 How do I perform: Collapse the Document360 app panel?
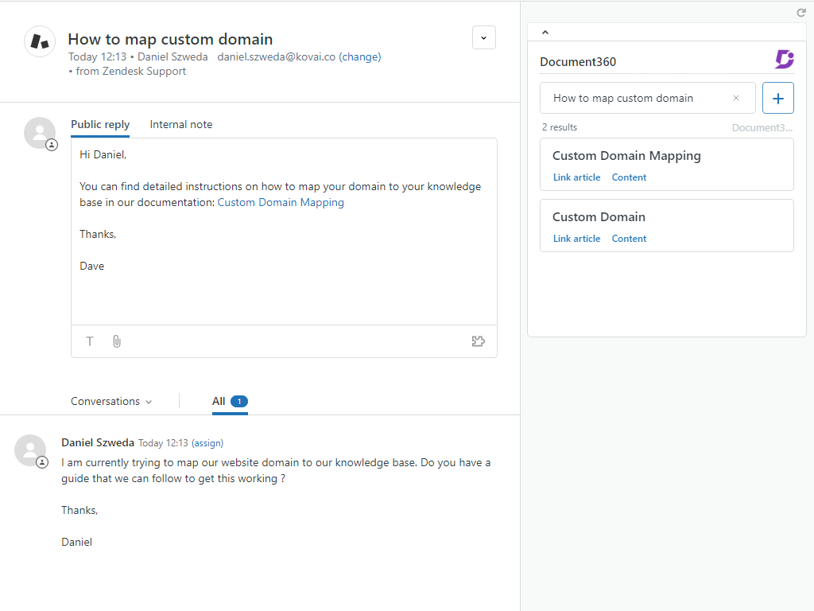[x=545, y=33]
